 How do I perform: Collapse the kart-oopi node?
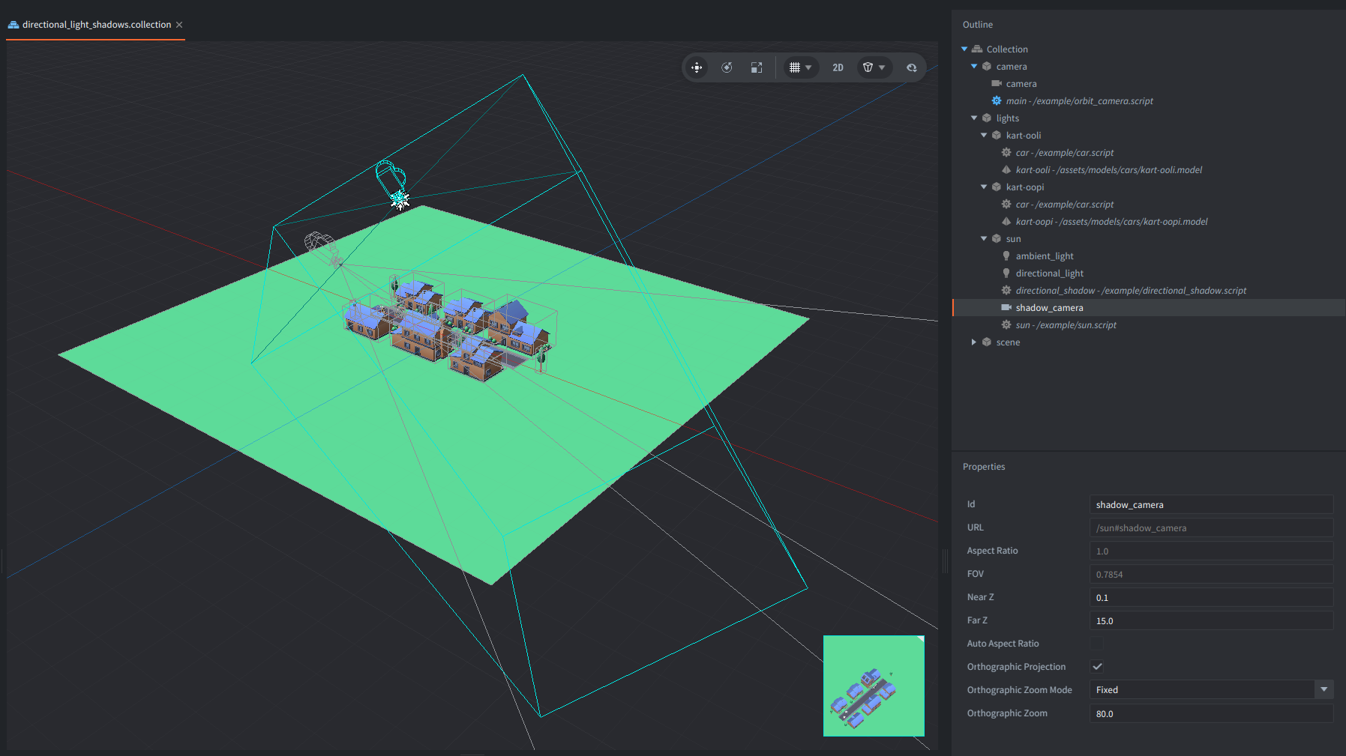[x=984, y=187]
